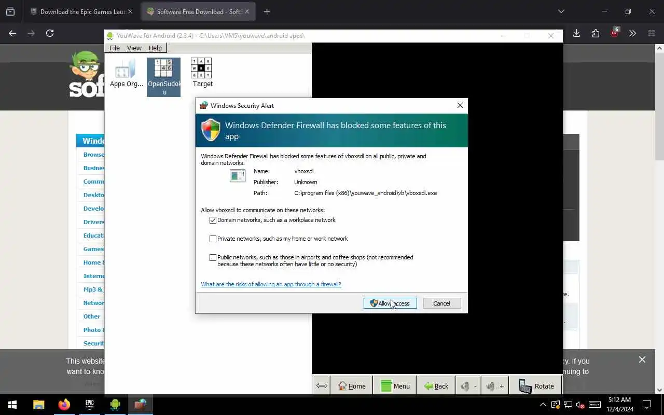Select the OpenSudoku app icon

coord(163,77)
